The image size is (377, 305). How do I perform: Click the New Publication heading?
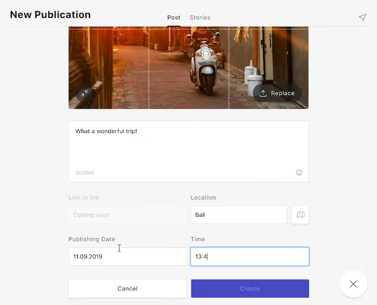pos(50,15)
